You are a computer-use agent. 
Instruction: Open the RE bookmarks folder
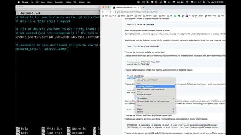[x=170, y=16]
